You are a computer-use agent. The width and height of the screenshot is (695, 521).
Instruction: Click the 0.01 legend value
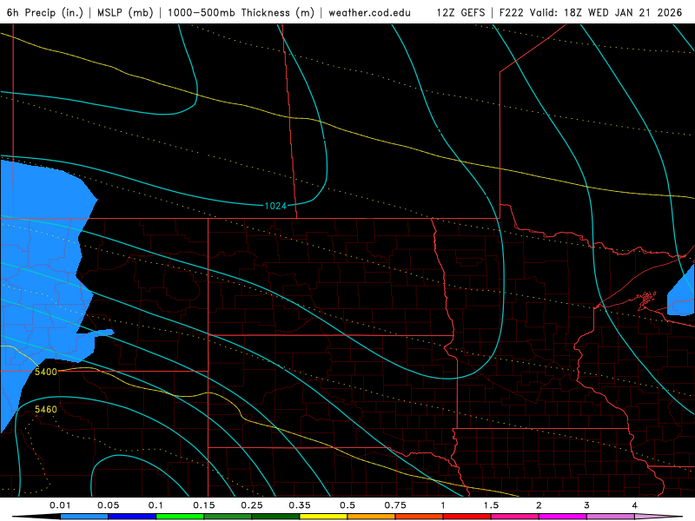click(60, 505)
